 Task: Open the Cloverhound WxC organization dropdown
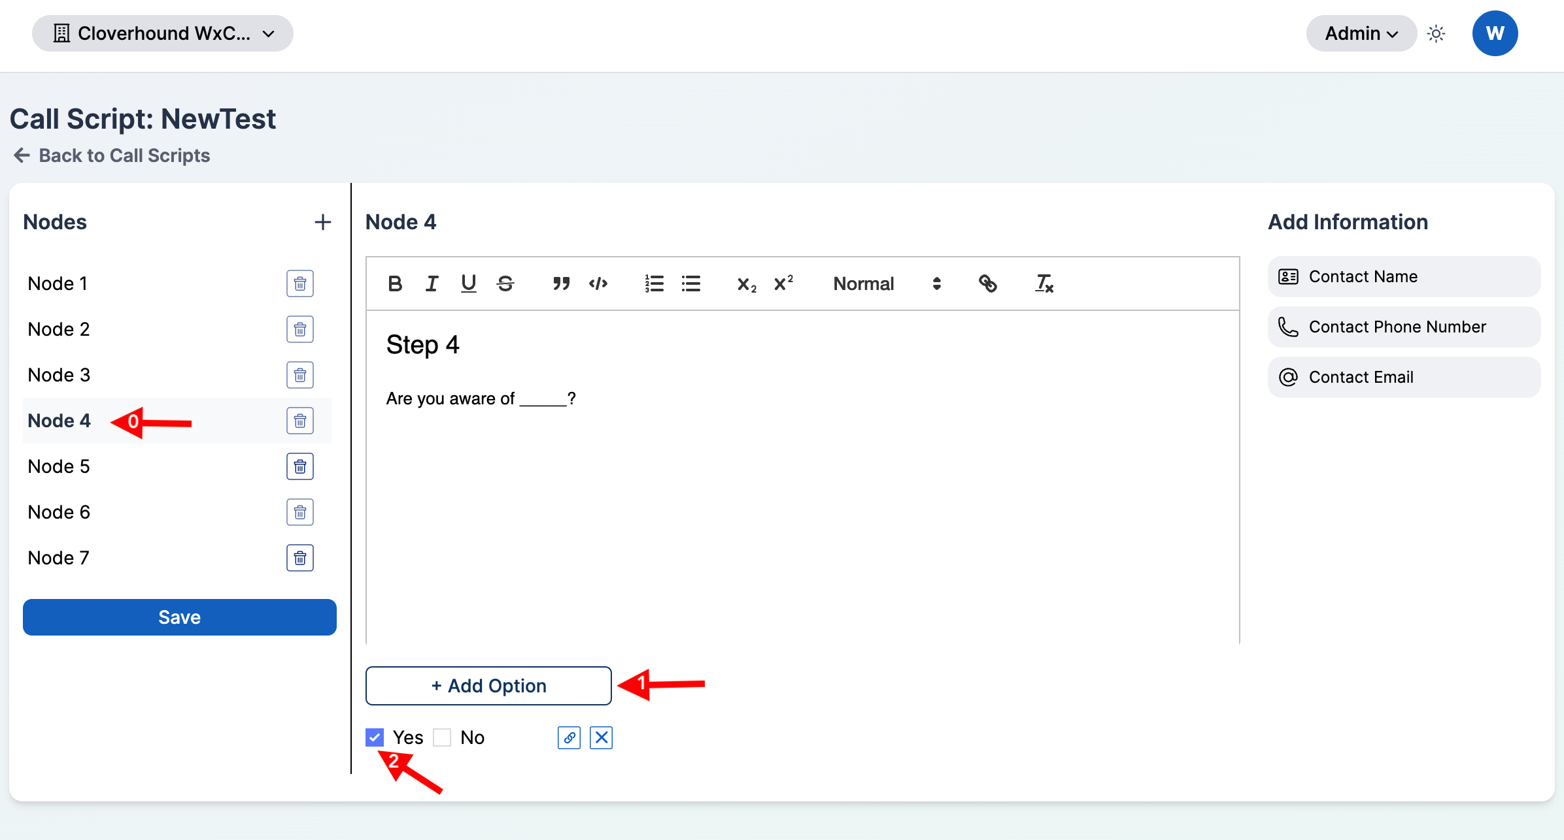coord(162,33)
